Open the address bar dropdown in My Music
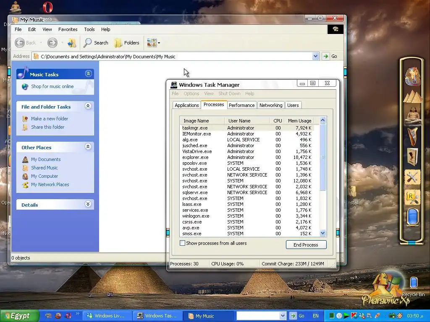Image resolution: width=430 pixels, height=322 pixels. pyautogui.click(x=315, y=56)
